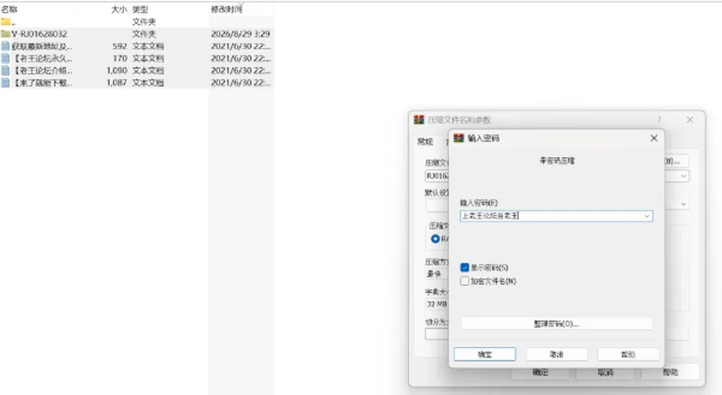
Task: Sort by the 类型 column header
Action: click(140, 9)
